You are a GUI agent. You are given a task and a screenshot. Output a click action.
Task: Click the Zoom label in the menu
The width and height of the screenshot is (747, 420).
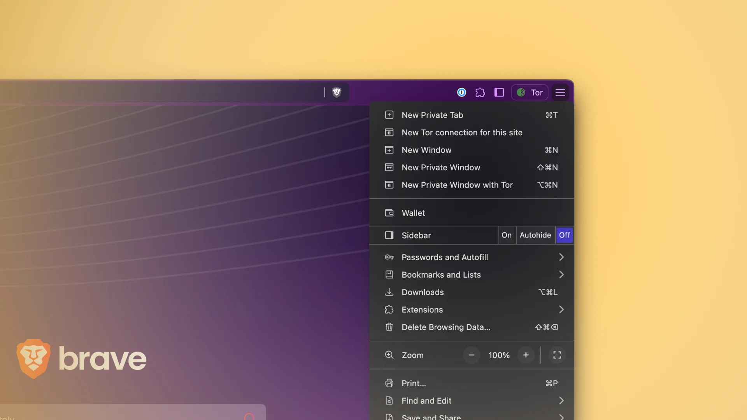(412, 355)
